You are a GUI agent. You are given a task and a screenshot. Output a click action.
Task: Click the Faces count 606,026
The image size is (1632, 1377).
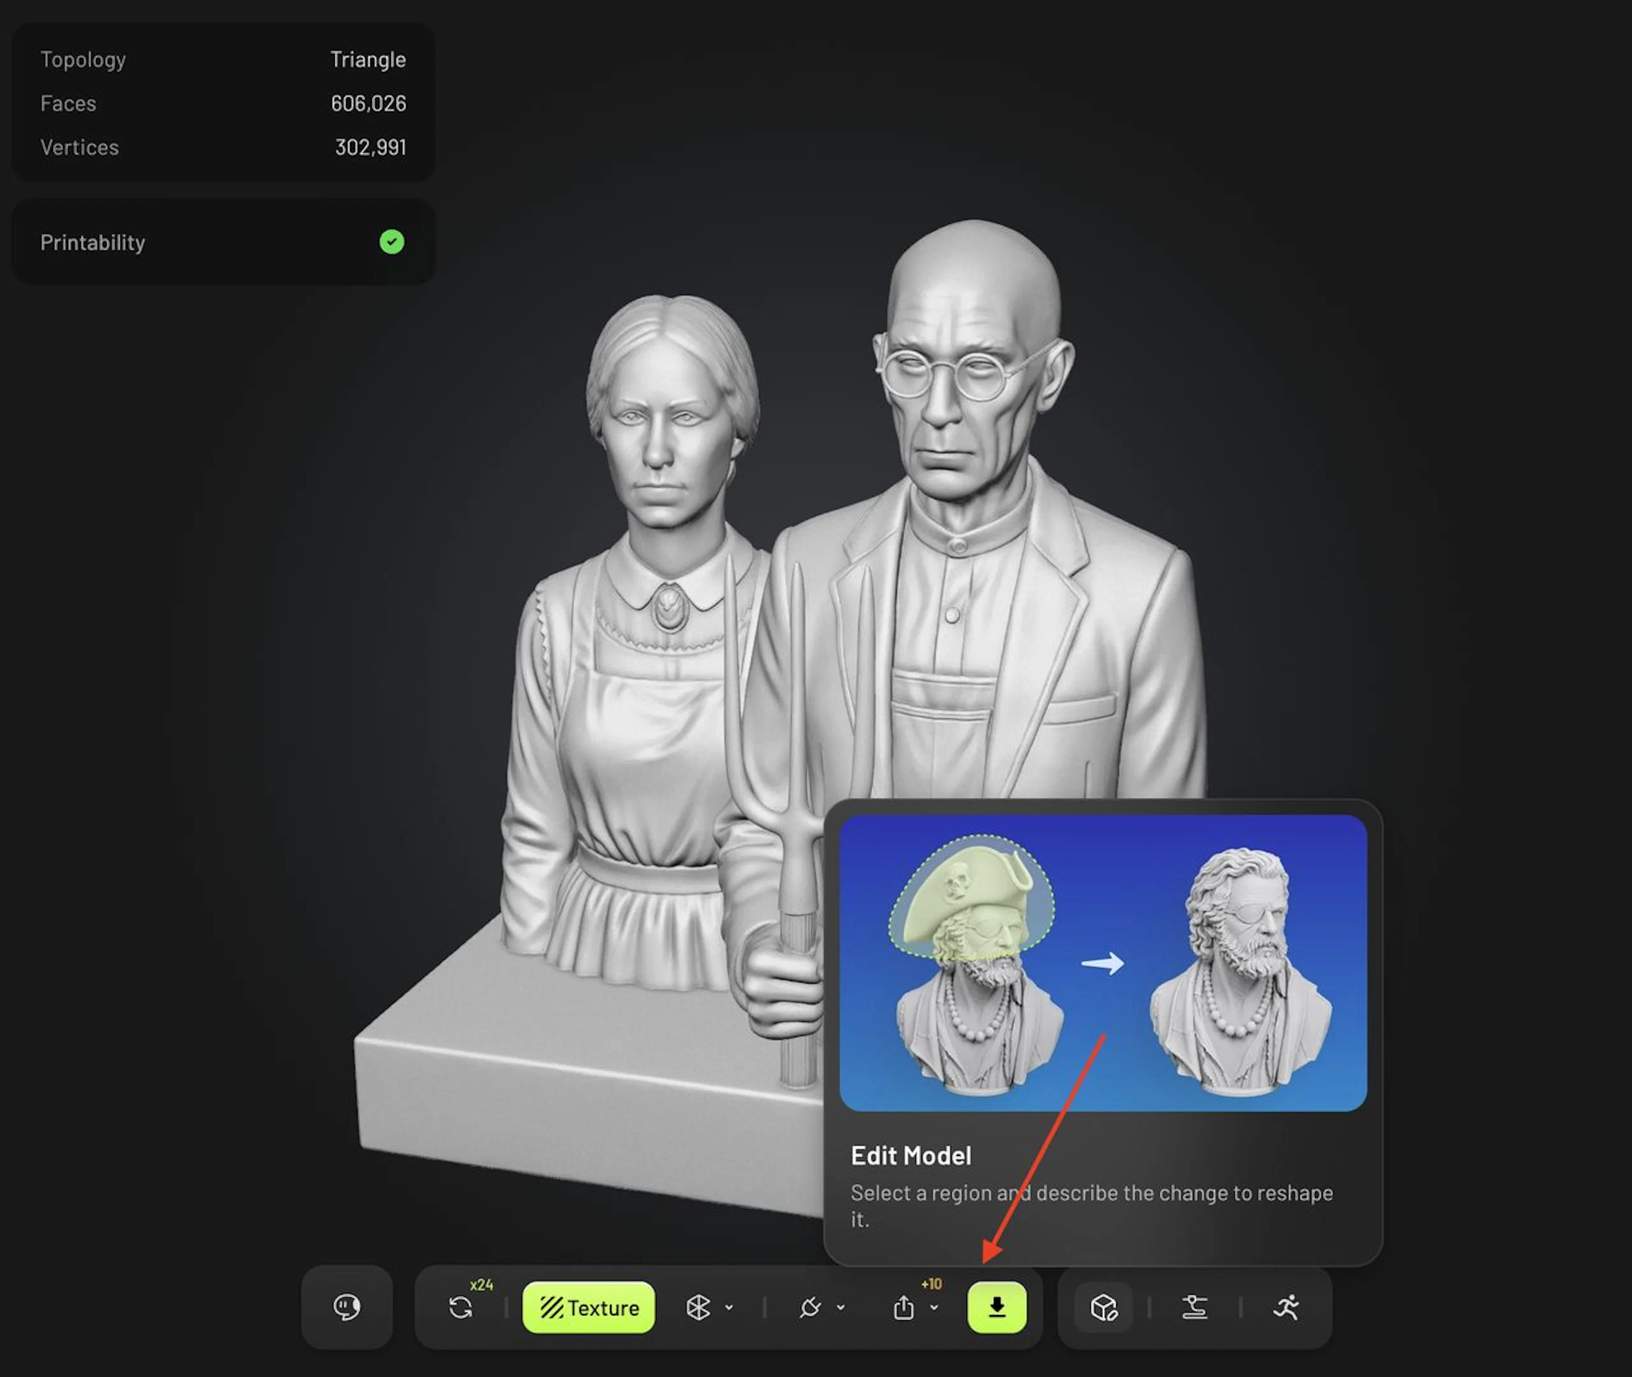click(368, 103)
